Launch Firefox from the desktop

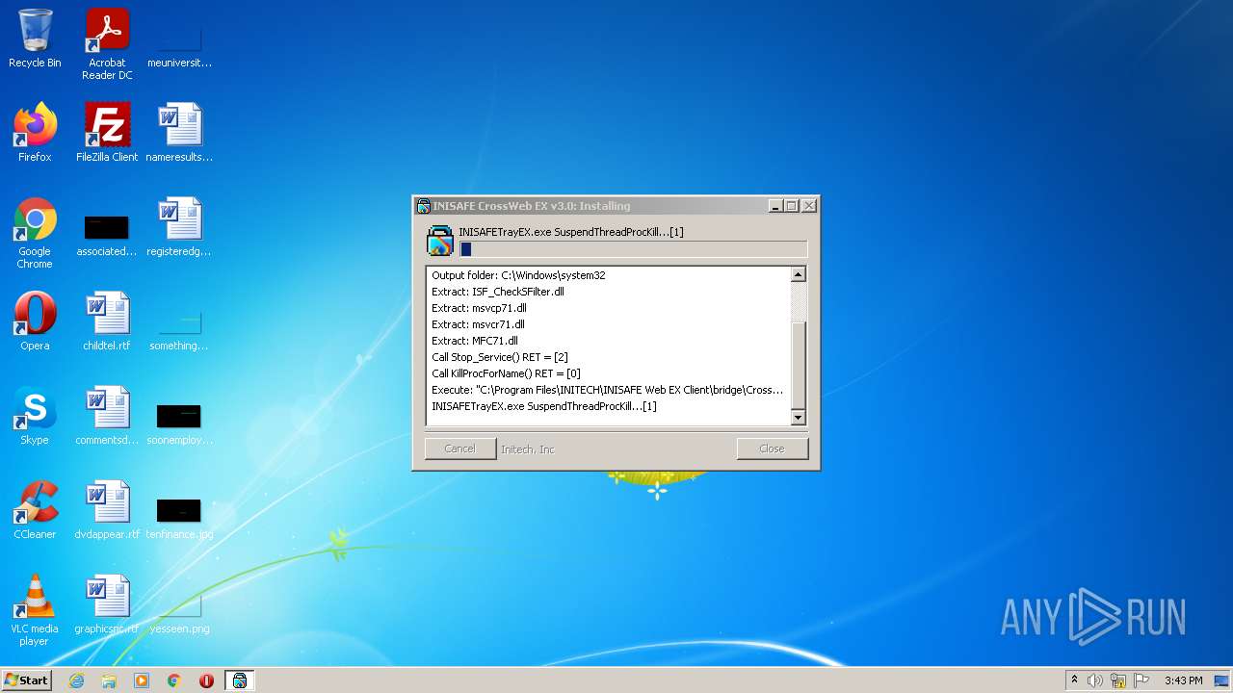35,133
